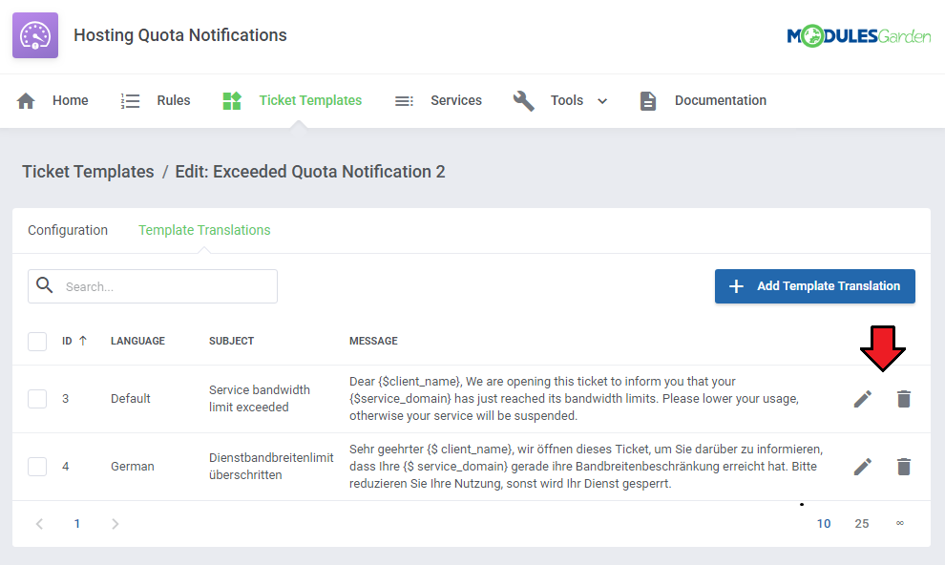Open the Services menu item

click(456, 100)
